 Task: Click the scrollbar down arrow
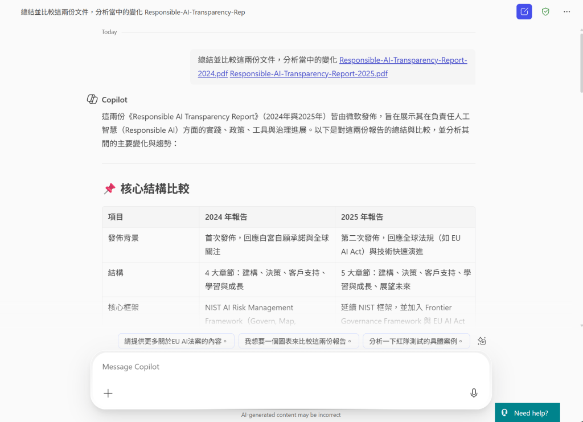[581, 326]
